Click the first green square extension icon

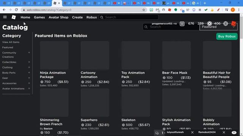(151, 10)
